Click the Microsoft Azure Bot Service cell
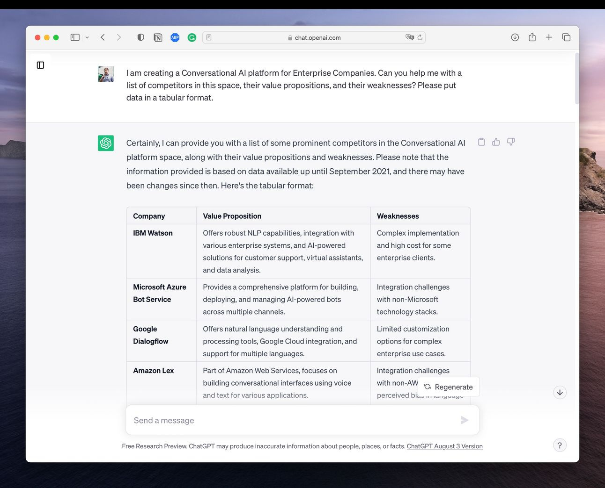This screenshot has height=488, width=605. coord(161,299)
